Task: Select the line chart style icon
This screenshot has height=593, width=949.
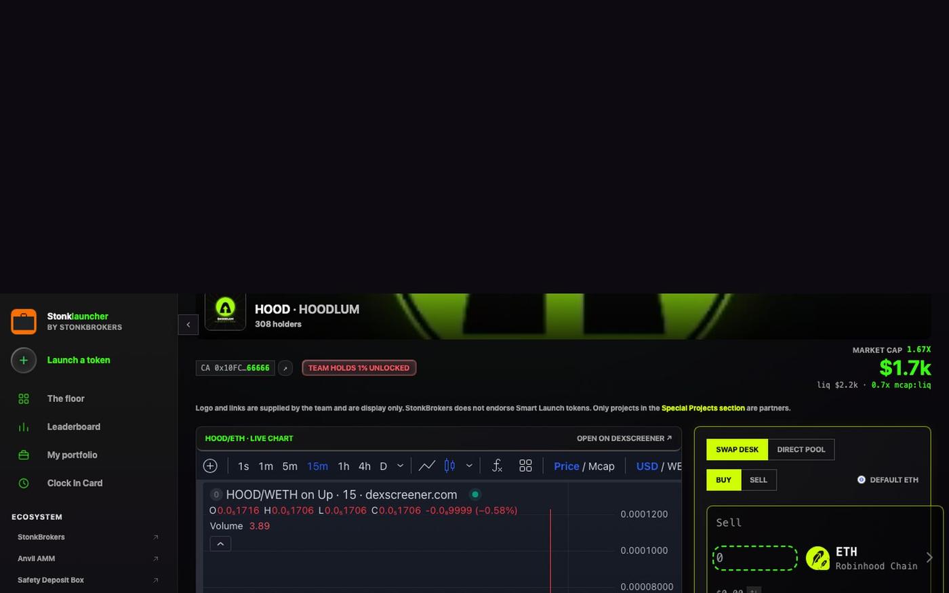Action: (x=426, y=466)
